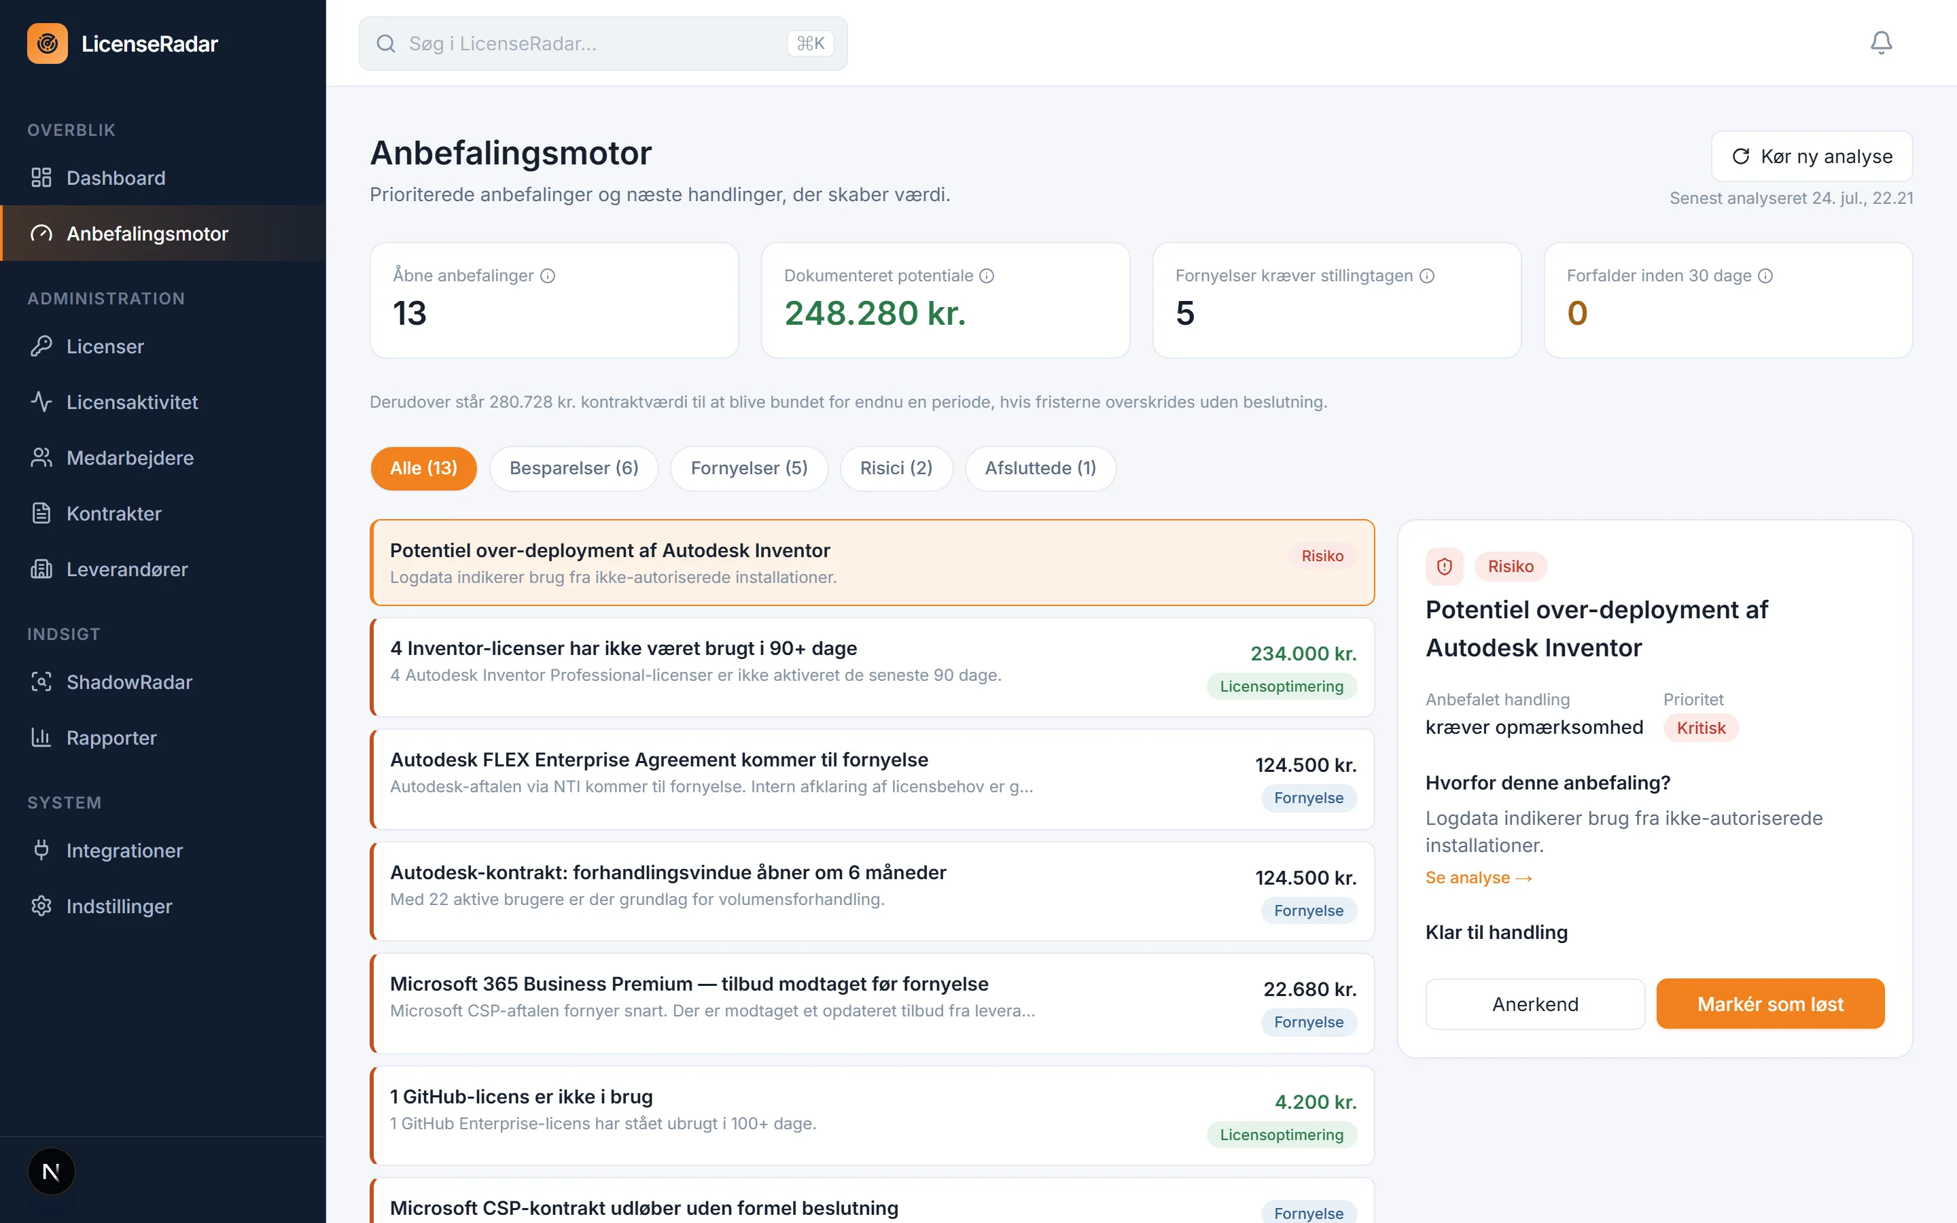1957x1223 pixels.
Task: Show Risici (2) recommendations
Action: click(896, 468)
